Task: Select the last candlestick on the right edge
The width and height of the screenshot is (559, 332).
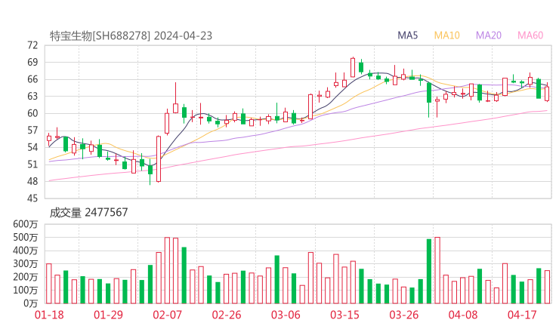Action: pyautogui.click(x=547, y=94)
